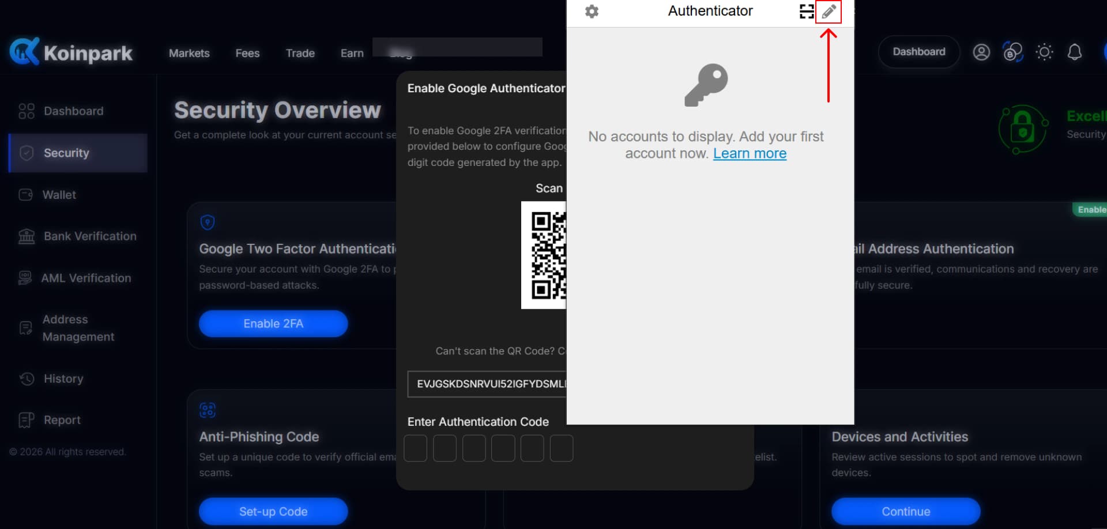This screenshot has width=1107, height=529.
Task: Open Dashboard in the sidebar
Action: pyautogui.click(x=61, y=111)
